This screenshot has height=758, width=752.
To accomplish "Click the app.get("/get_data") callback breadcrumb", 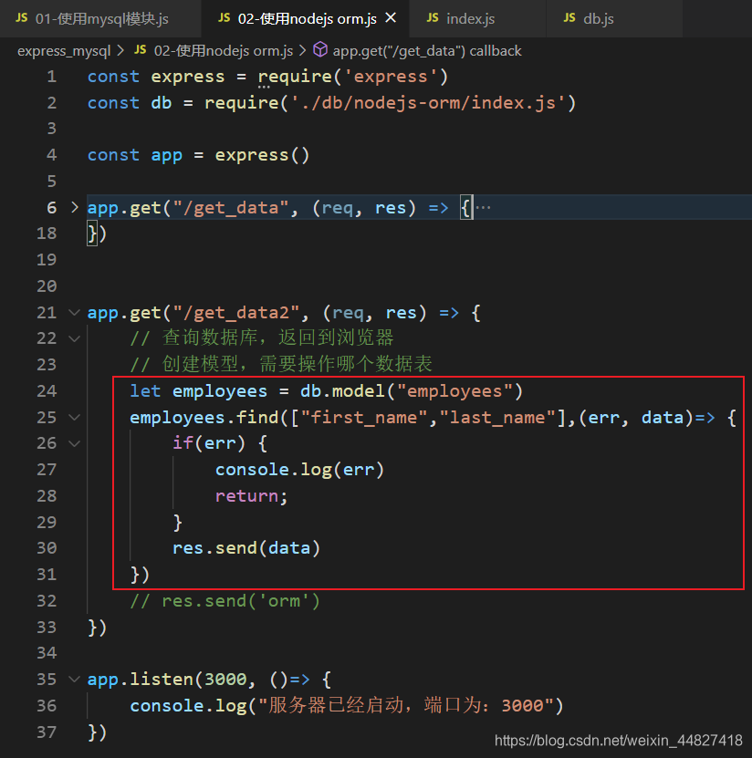I will pos(427,51).
